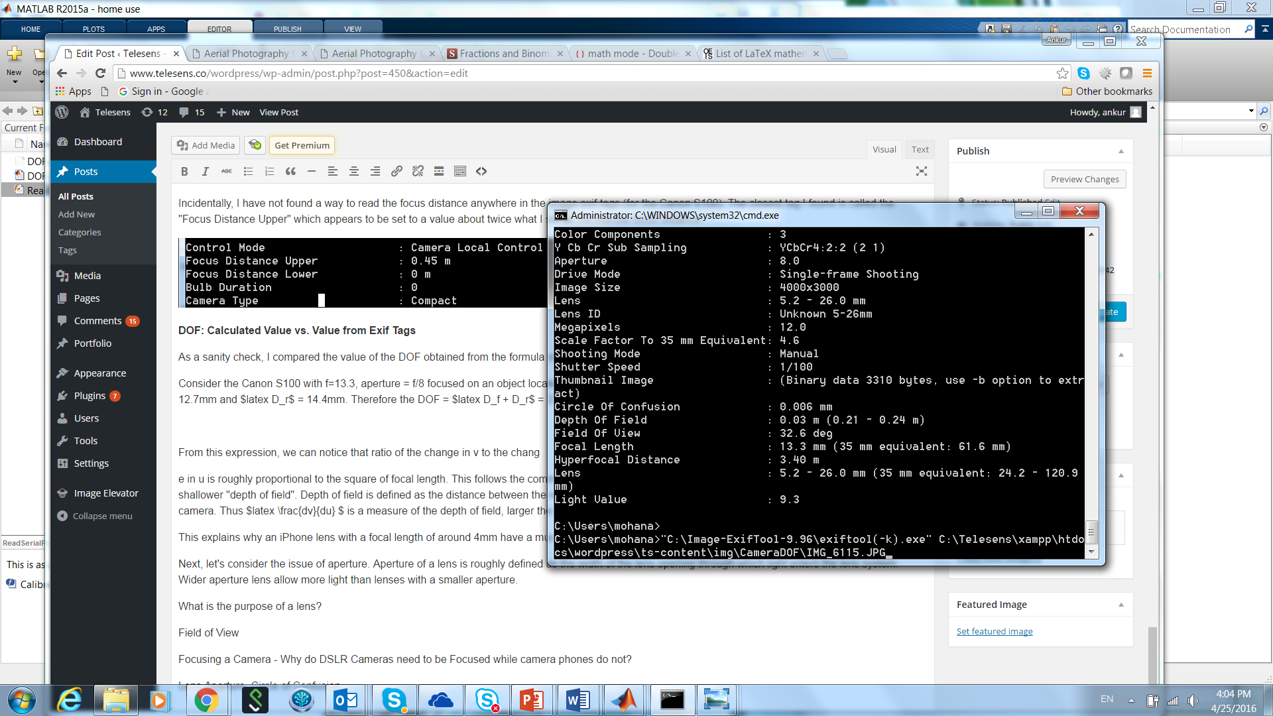Insert or edit a link
Screen dimensions: 1273x716
point(396,172)
